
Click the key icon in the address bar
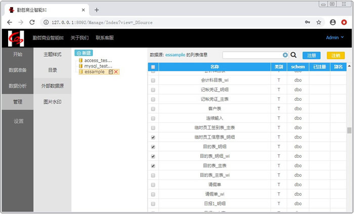307,22
